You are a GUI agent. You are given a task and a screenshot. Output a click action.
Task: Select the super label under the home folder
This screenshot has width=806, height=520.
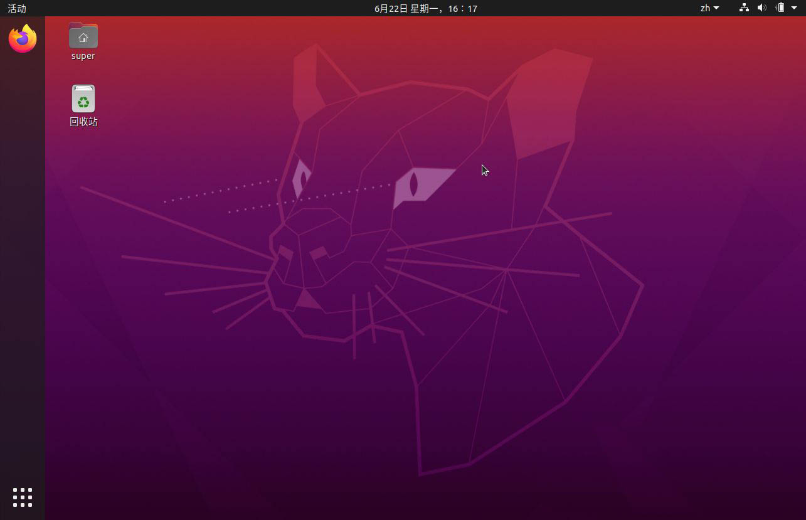click(x=83, y=56)
